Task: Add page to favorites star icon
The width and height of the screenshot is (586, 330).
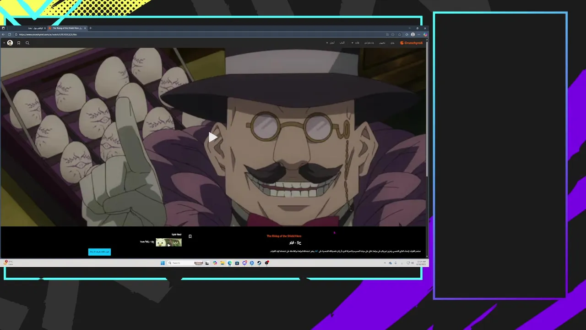Action: pyautogui.click(x=400, y=34)
